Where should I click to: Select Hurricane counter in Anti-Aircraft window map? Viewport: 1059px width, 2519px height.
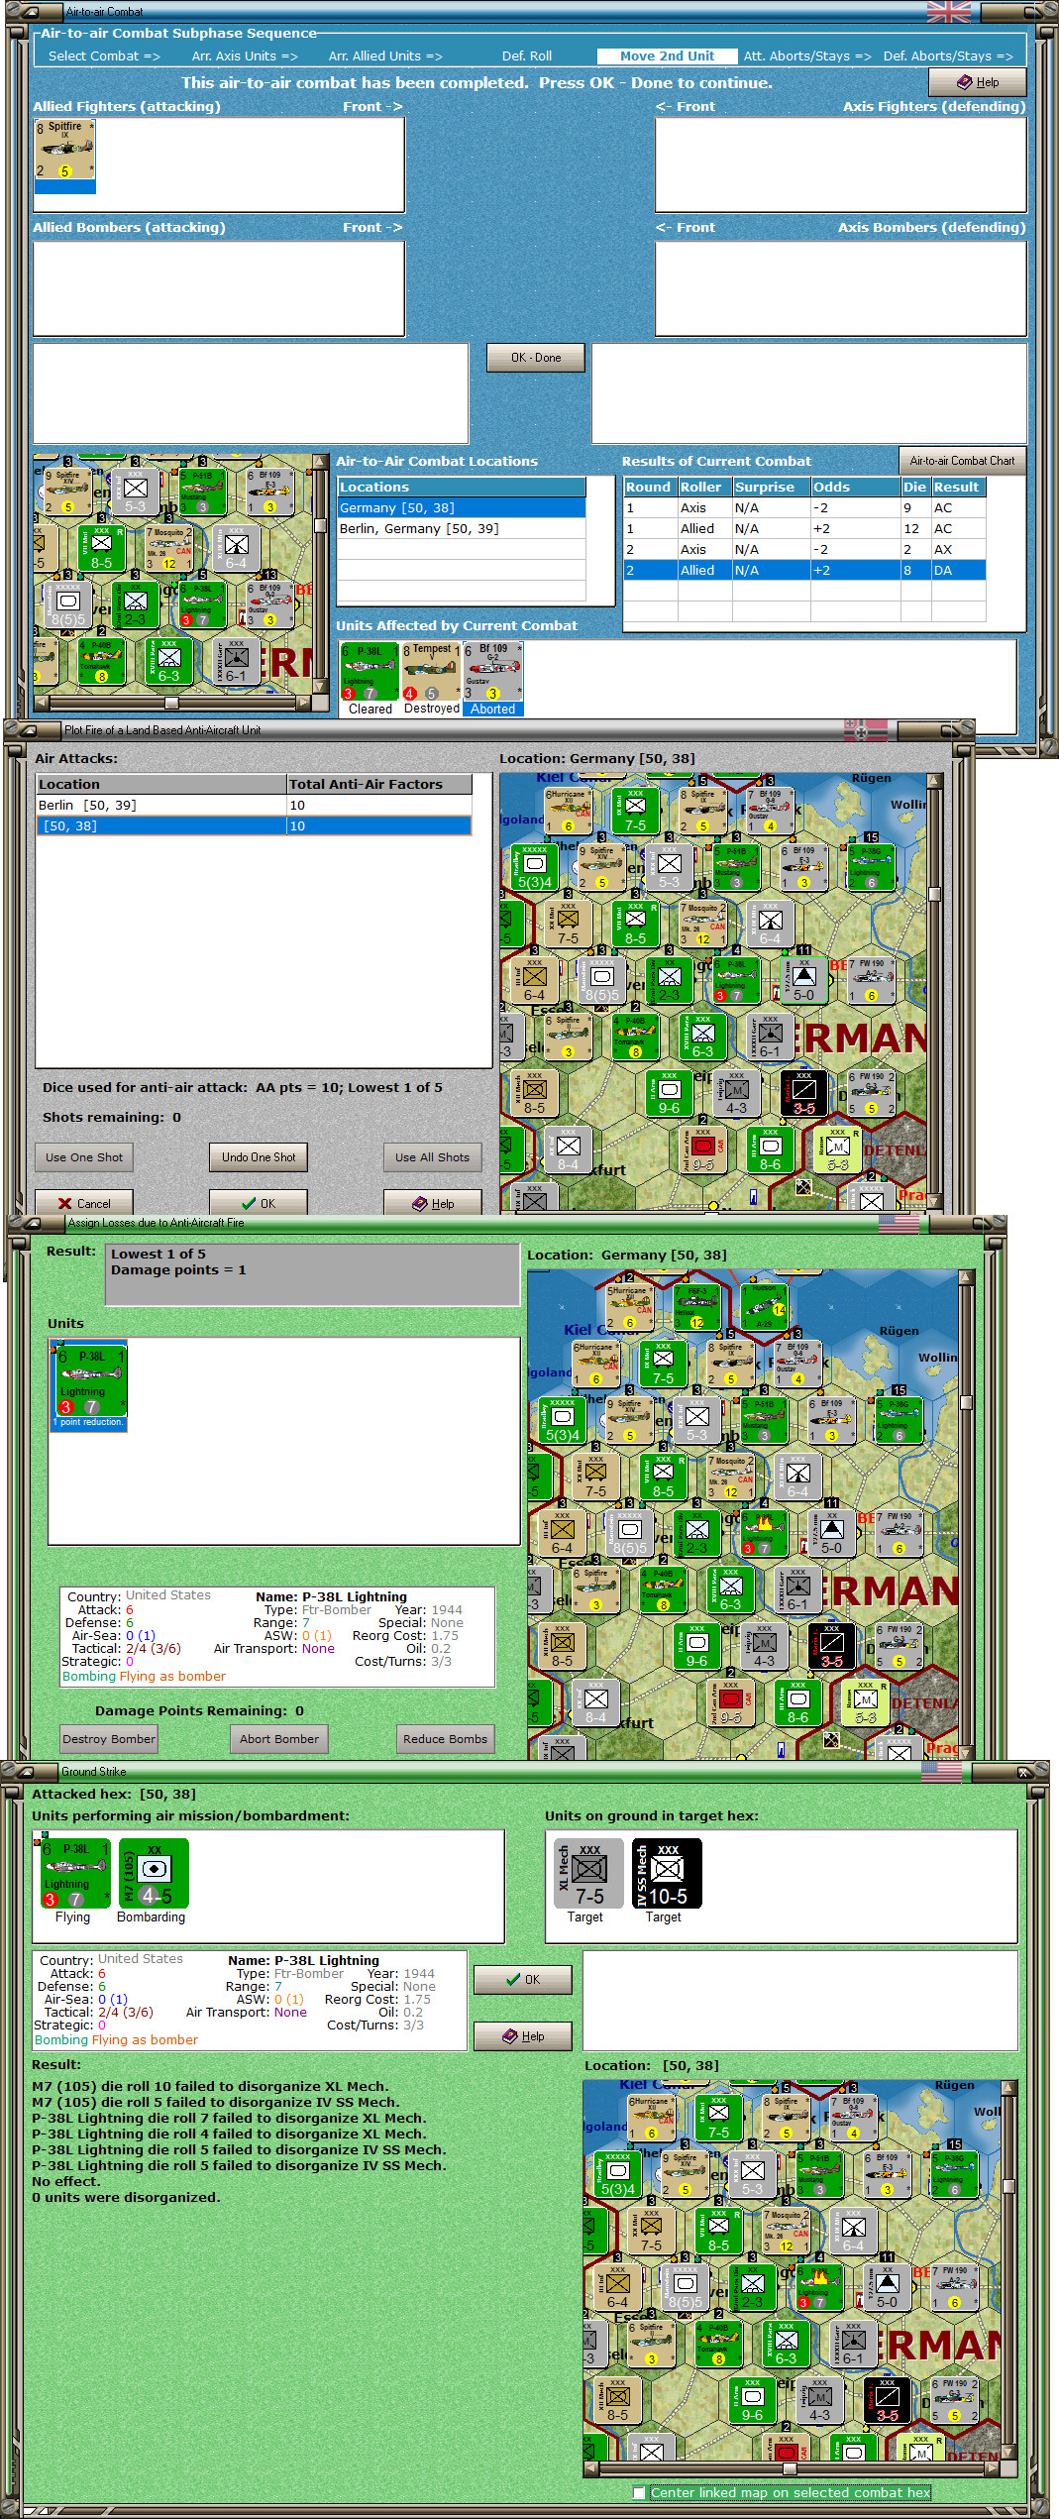(569, 810)
